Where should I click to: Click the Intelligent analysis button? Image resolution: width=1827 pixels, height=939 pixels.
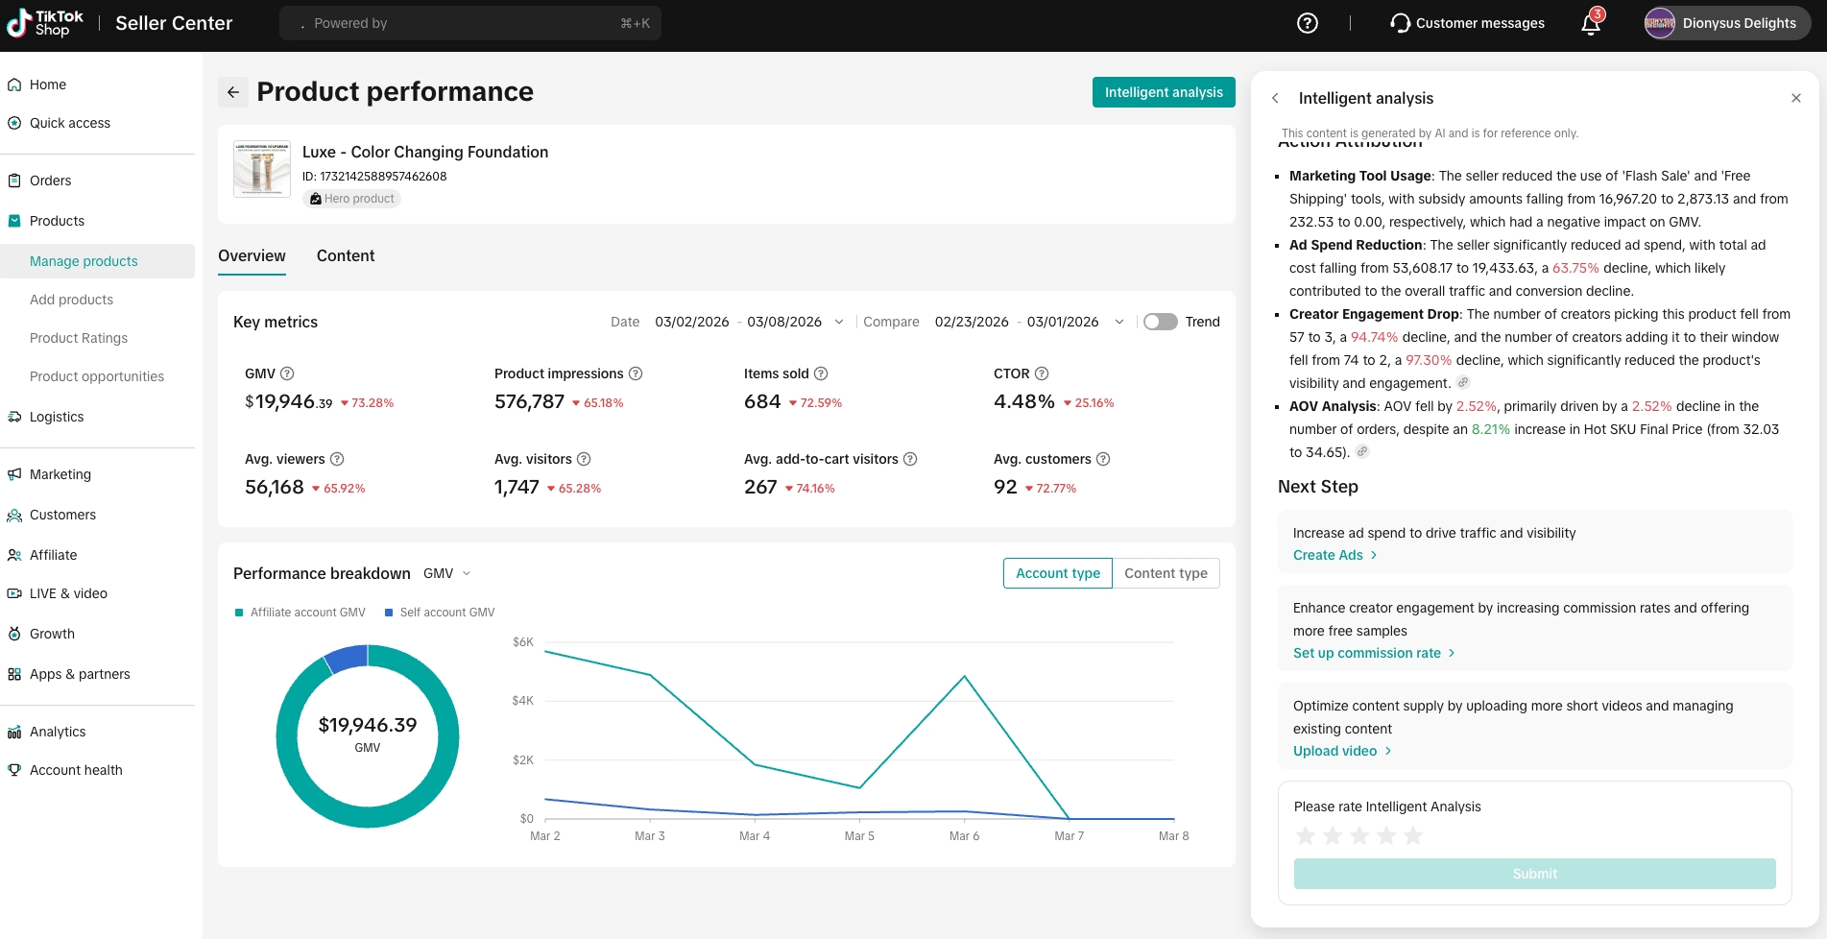point(1163,92)
